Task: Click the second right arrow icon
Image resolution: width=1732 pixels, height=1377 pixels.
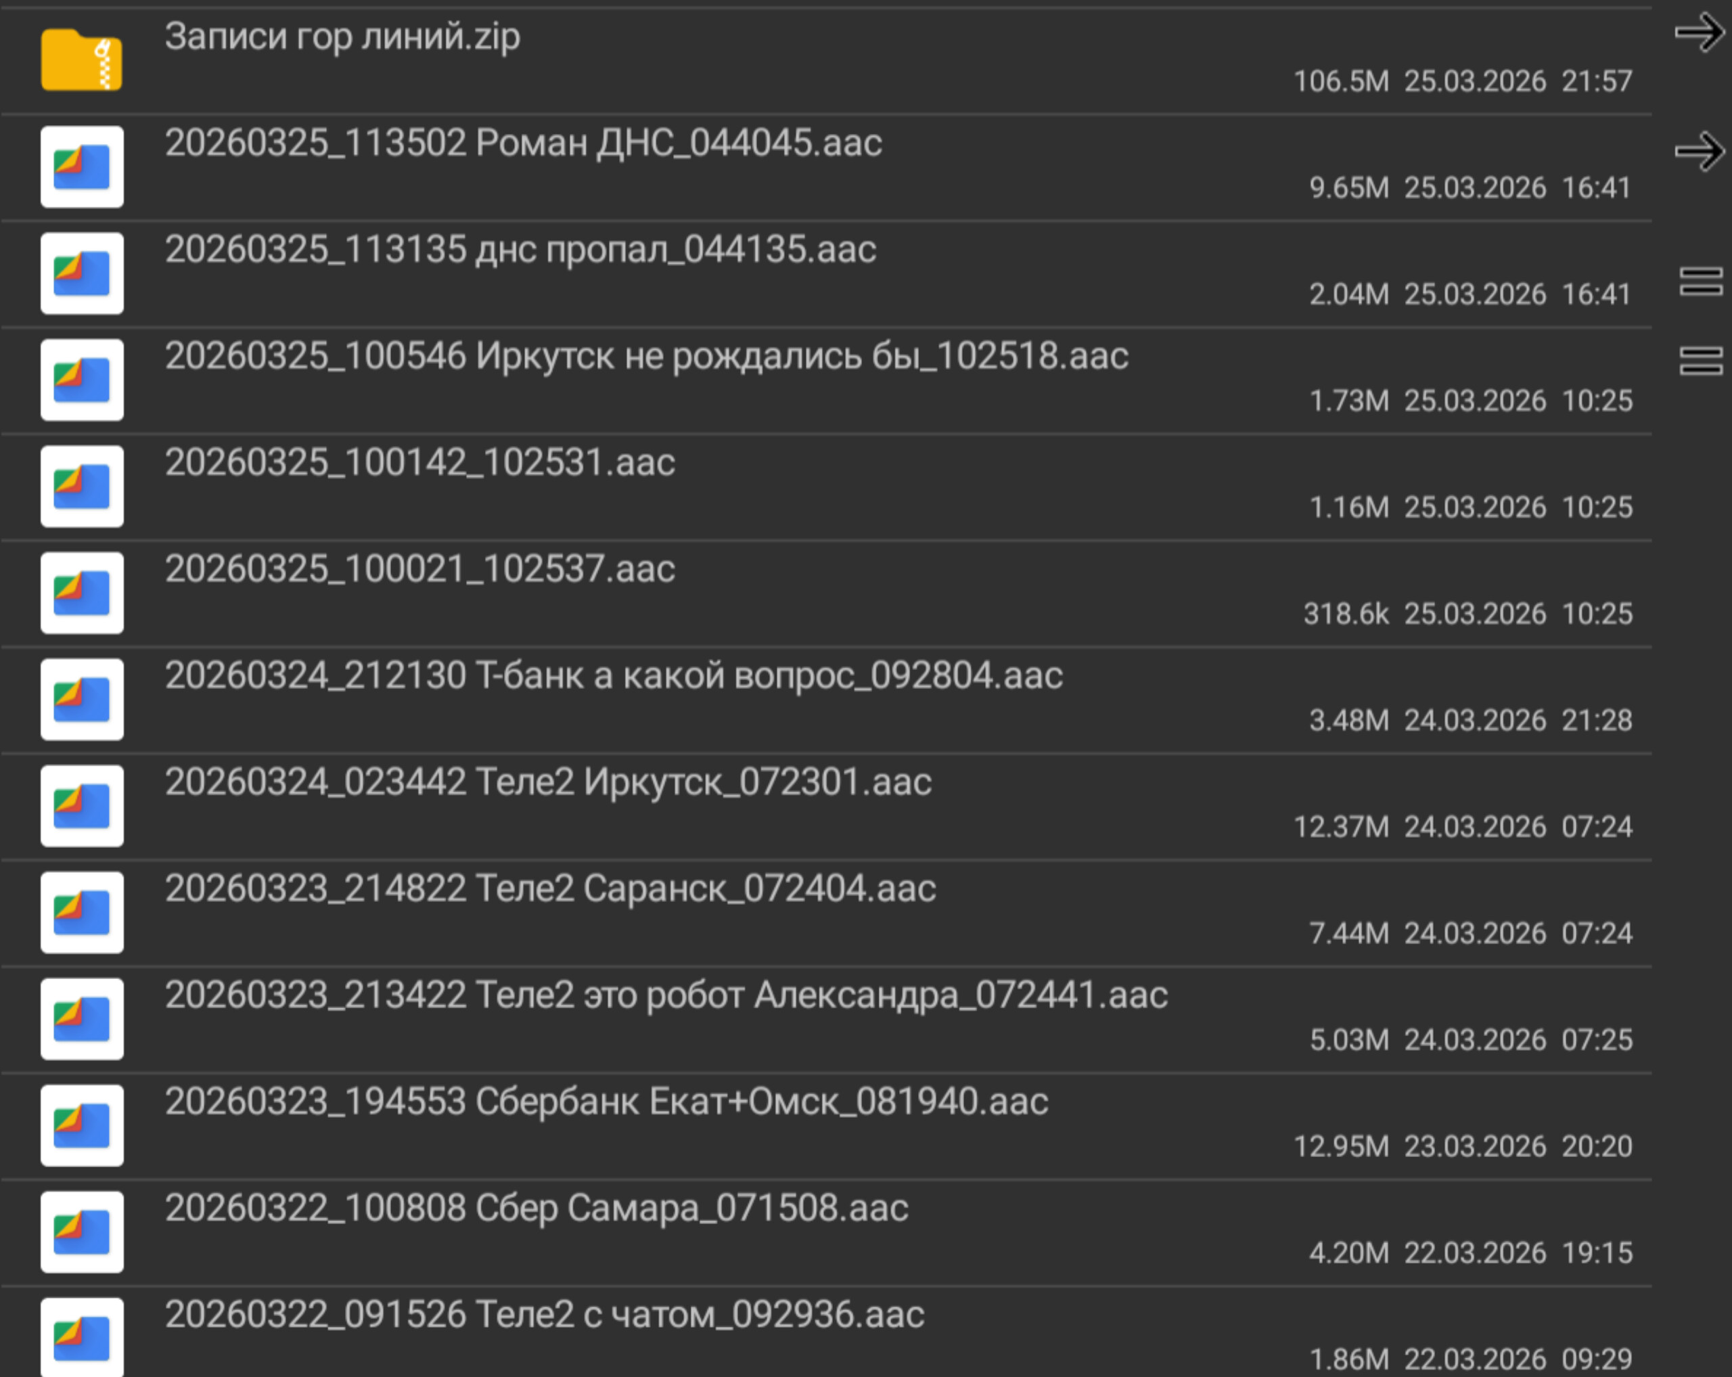Action: click(1699, 151)
